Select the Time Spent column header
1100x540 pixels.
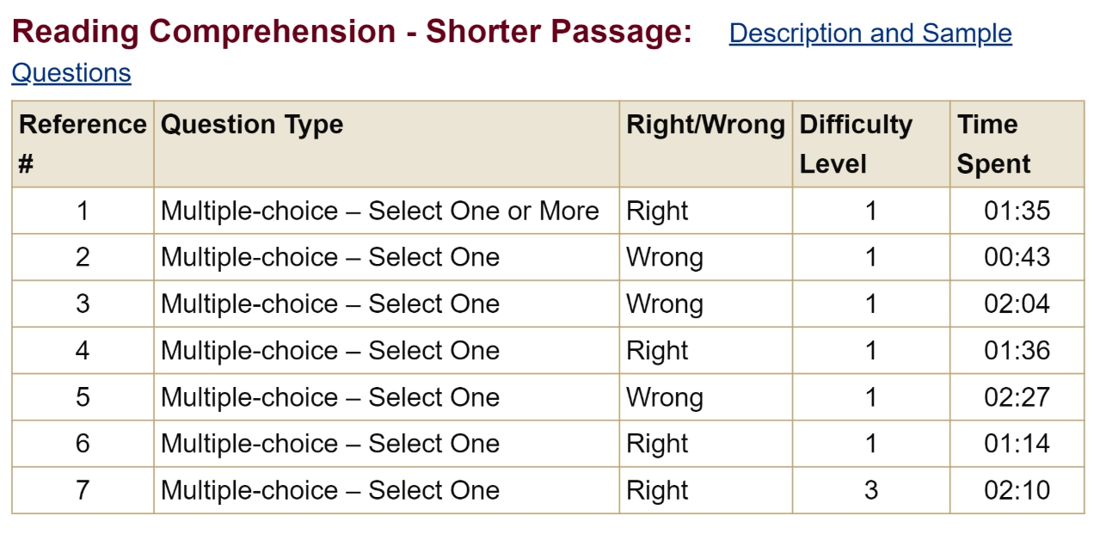(x=993, y=144)
